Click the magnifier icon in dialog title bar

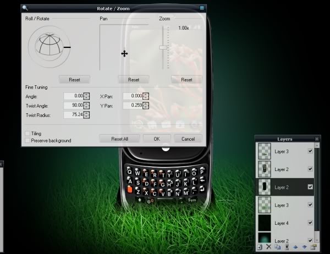[x=25, y=8]
